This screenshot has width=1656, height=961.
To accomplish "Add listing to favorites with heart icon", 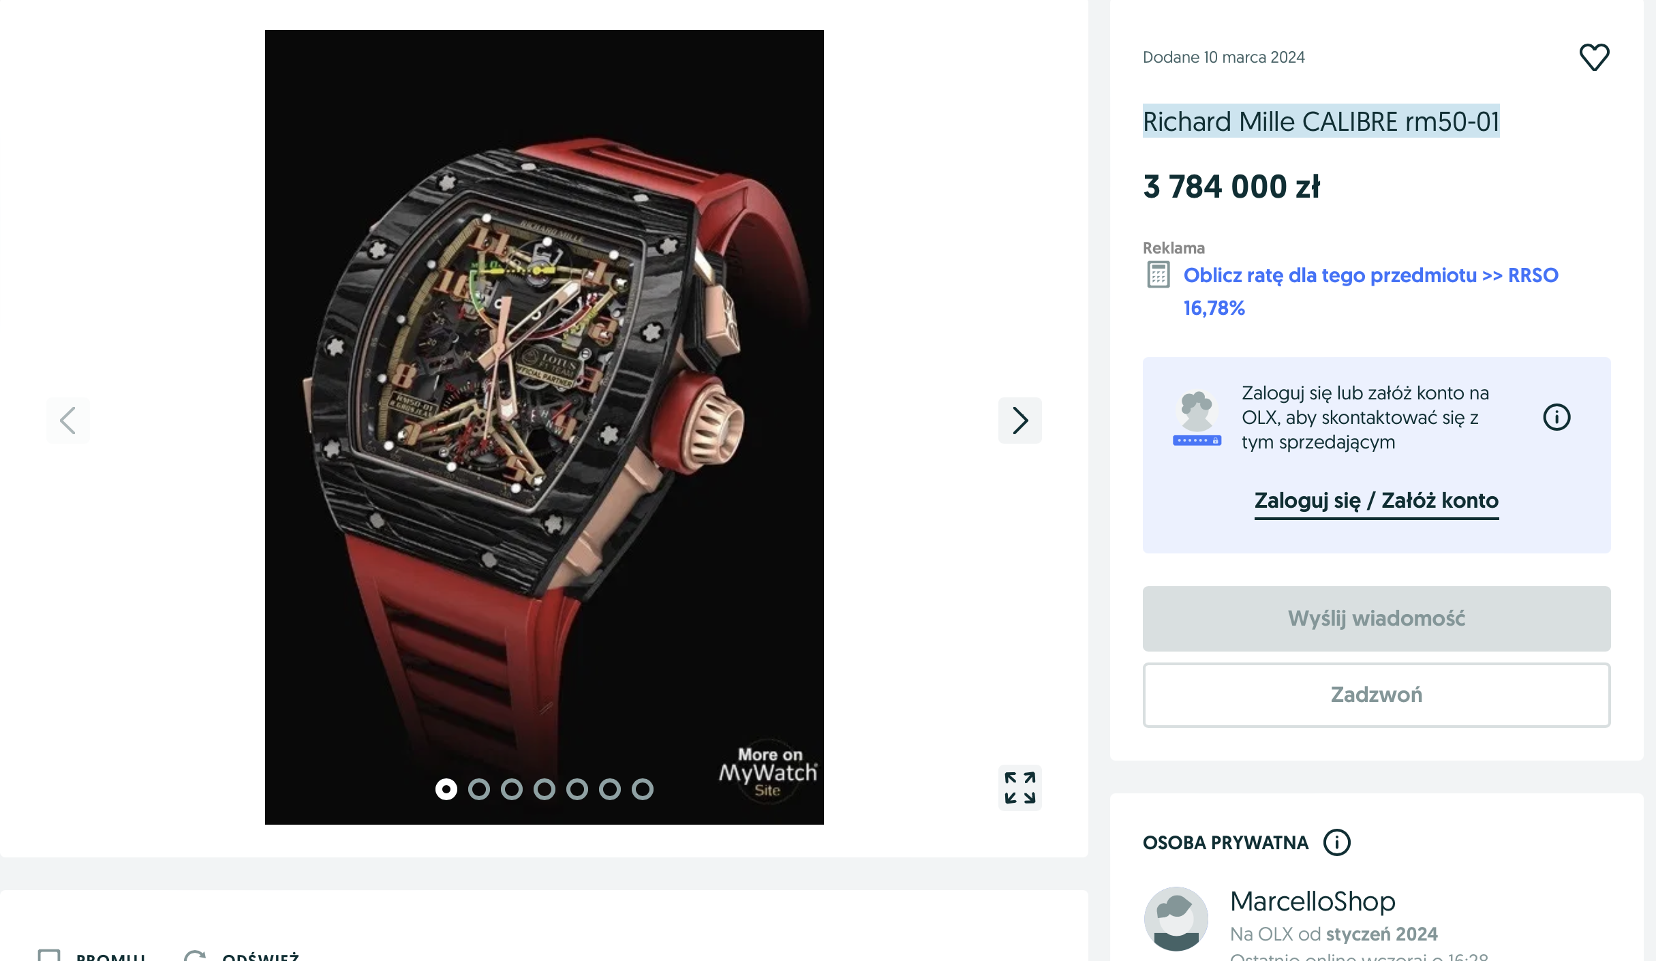I will [x=1594, y=57].
